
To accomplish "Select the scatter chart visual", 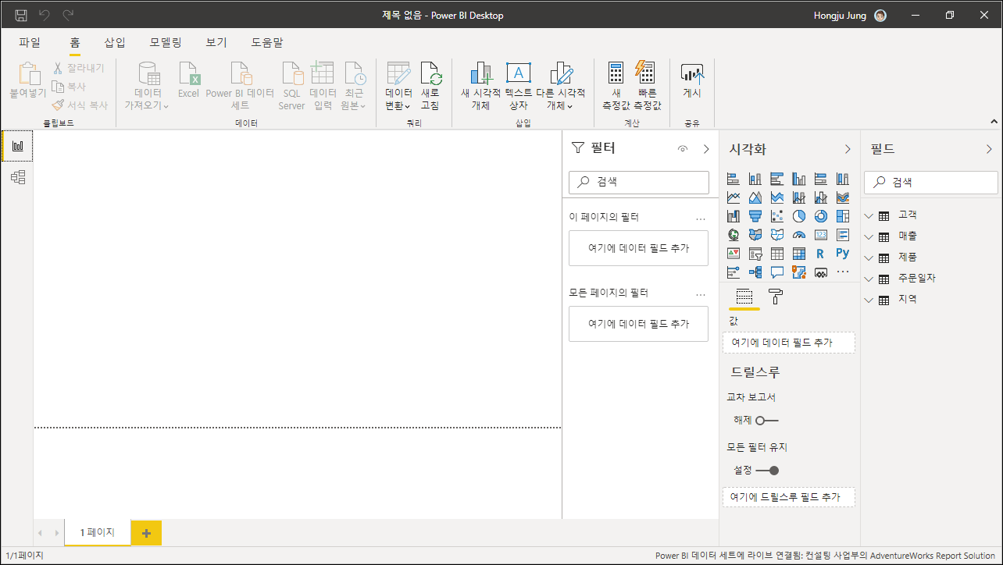I will tap(776, 216).
